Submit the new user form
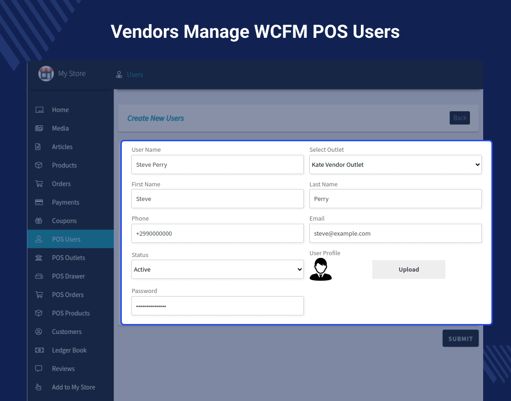 [460, 339]
